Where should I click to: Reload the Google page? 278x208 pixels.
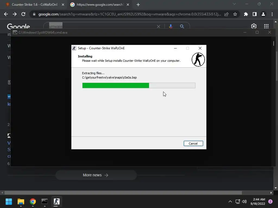pyautogui.click(x=23, y=14)
